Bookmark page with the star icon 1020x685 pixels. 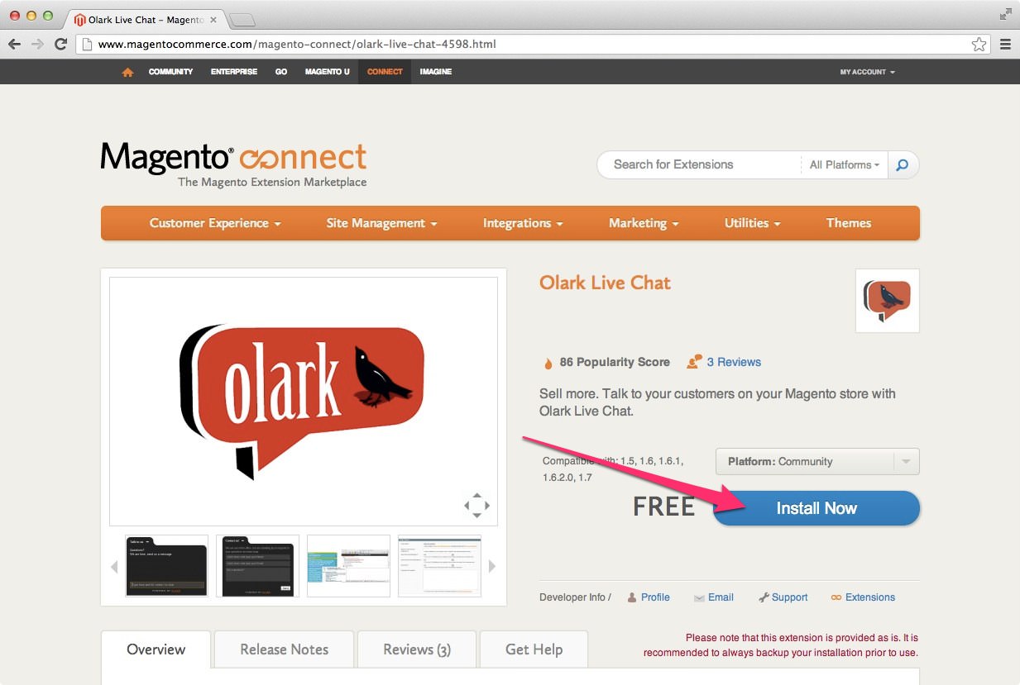[x=979, y=44]
